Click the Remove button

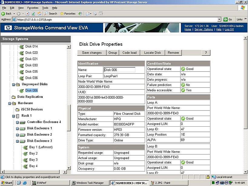[x=173, y=53]
